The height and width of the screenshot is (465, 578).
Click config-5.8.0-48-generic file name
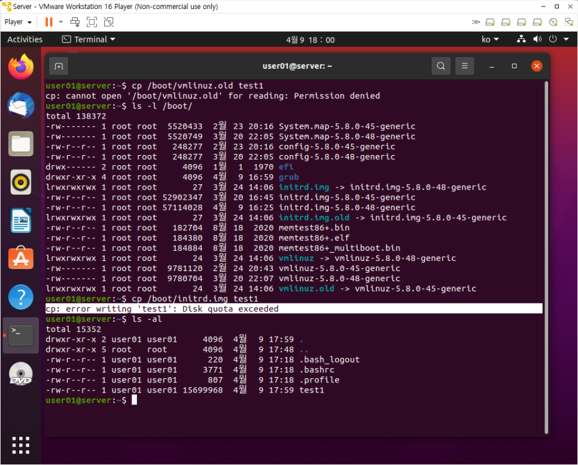pos(336,157)
